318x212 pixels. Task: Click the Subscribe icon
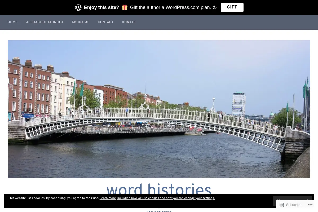(282, 205)
